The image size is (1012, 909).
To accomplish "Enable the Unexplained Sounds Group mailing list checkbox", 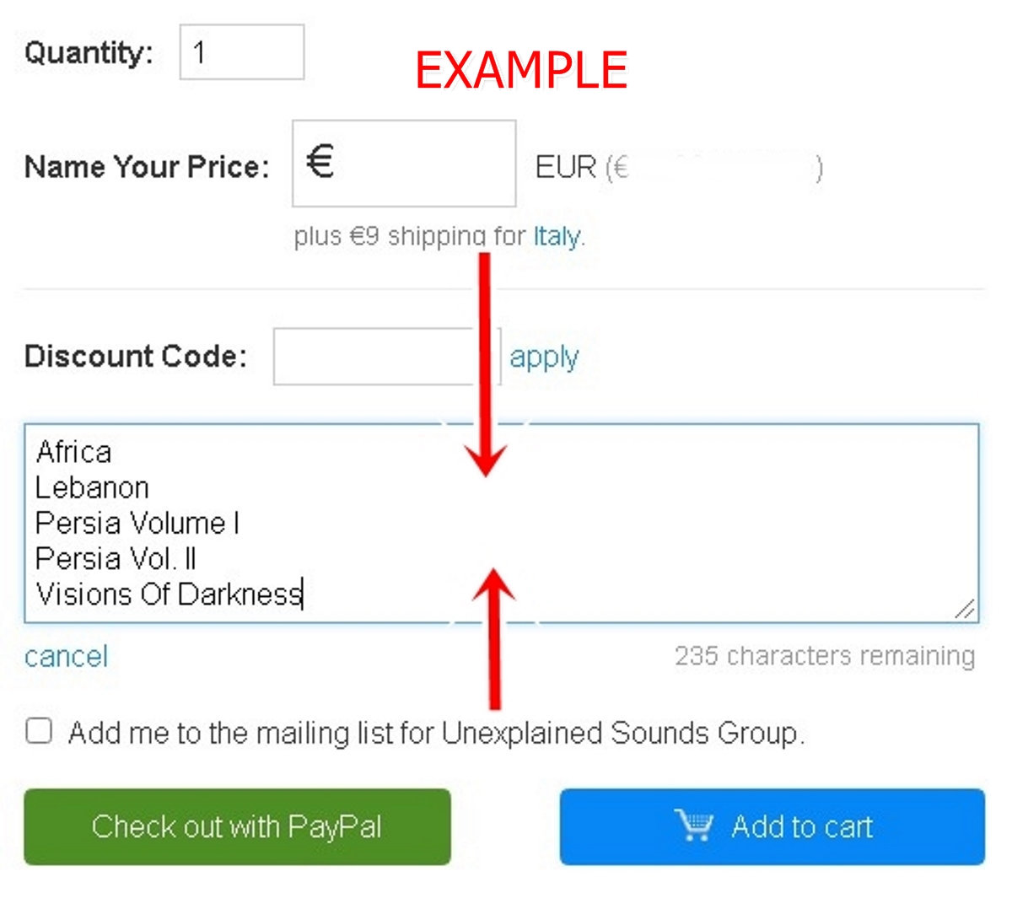I will pyautogui.click(x=39, y=731).
